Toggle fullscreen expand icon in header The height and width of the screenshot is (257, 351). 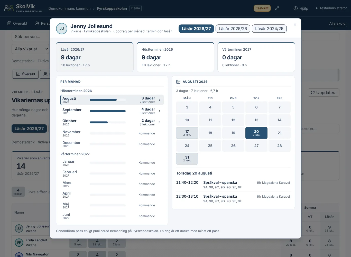coord(277,8)
